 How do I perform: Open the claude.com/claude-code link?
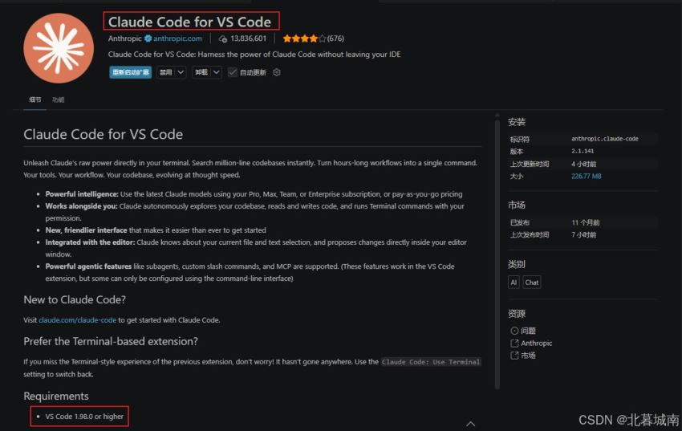(x=77, y=319)
